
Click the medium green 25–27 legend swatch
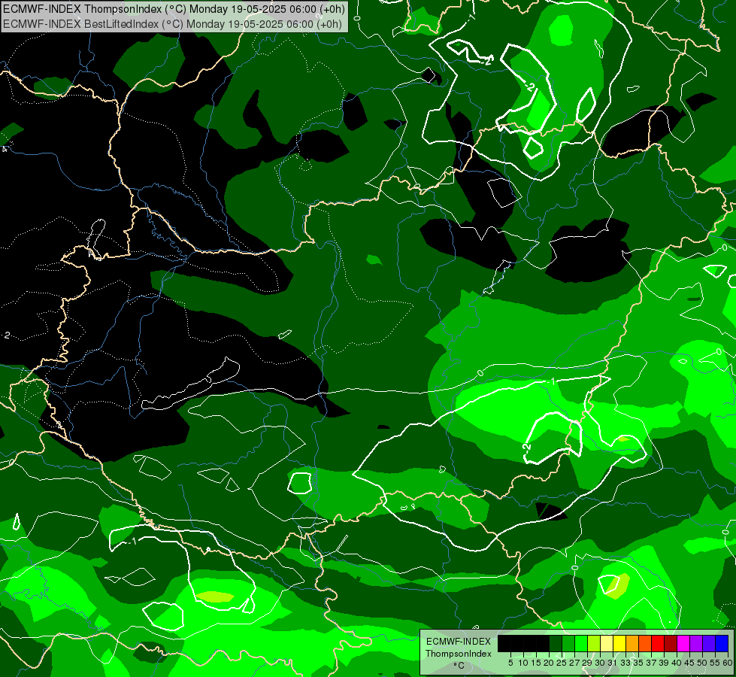[568, 643]
